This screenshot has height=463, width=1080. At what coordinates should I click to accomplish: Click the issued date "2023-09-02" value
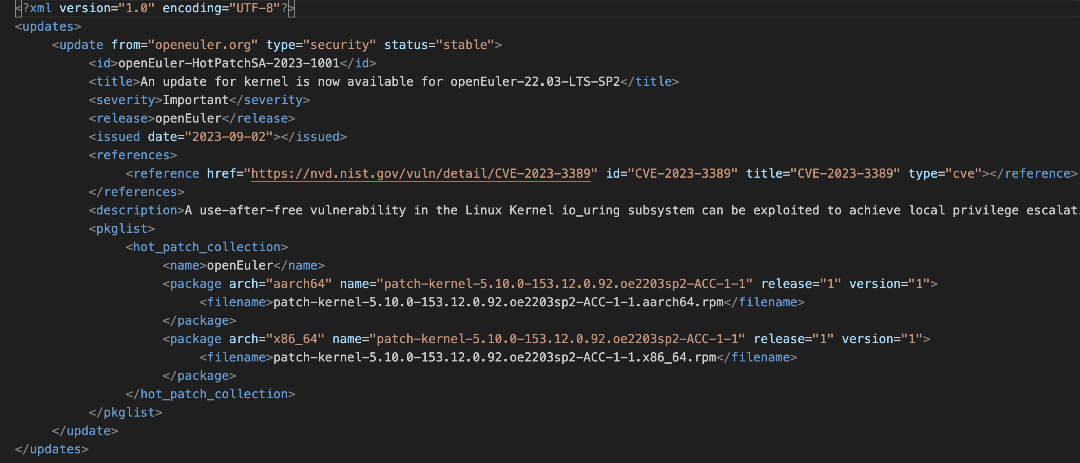[x=229, y=137]
